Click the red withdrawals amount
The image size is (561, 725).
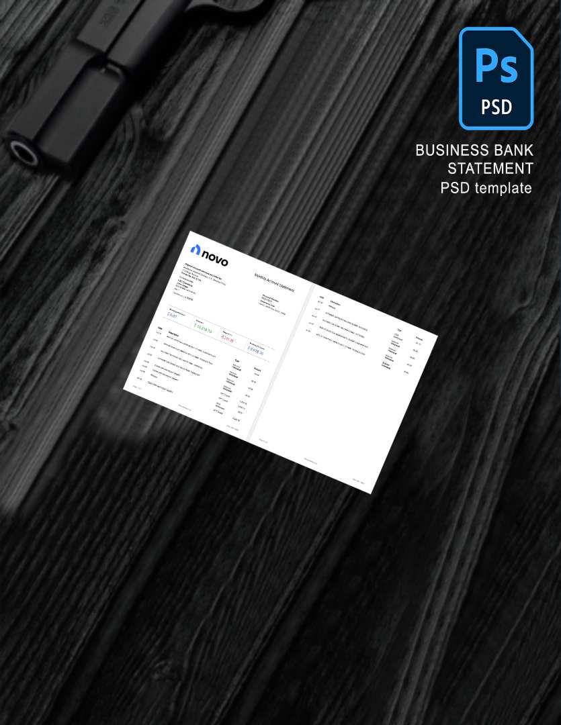[x=228, y=339]
